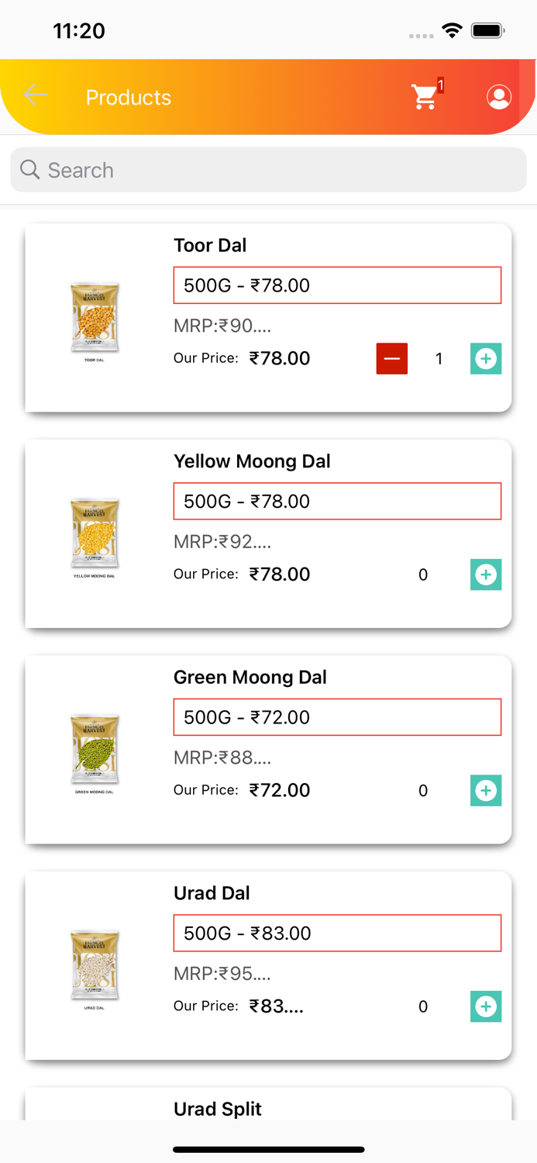Open the shopping cart
Screen dimensions: 537x1163
425,97
